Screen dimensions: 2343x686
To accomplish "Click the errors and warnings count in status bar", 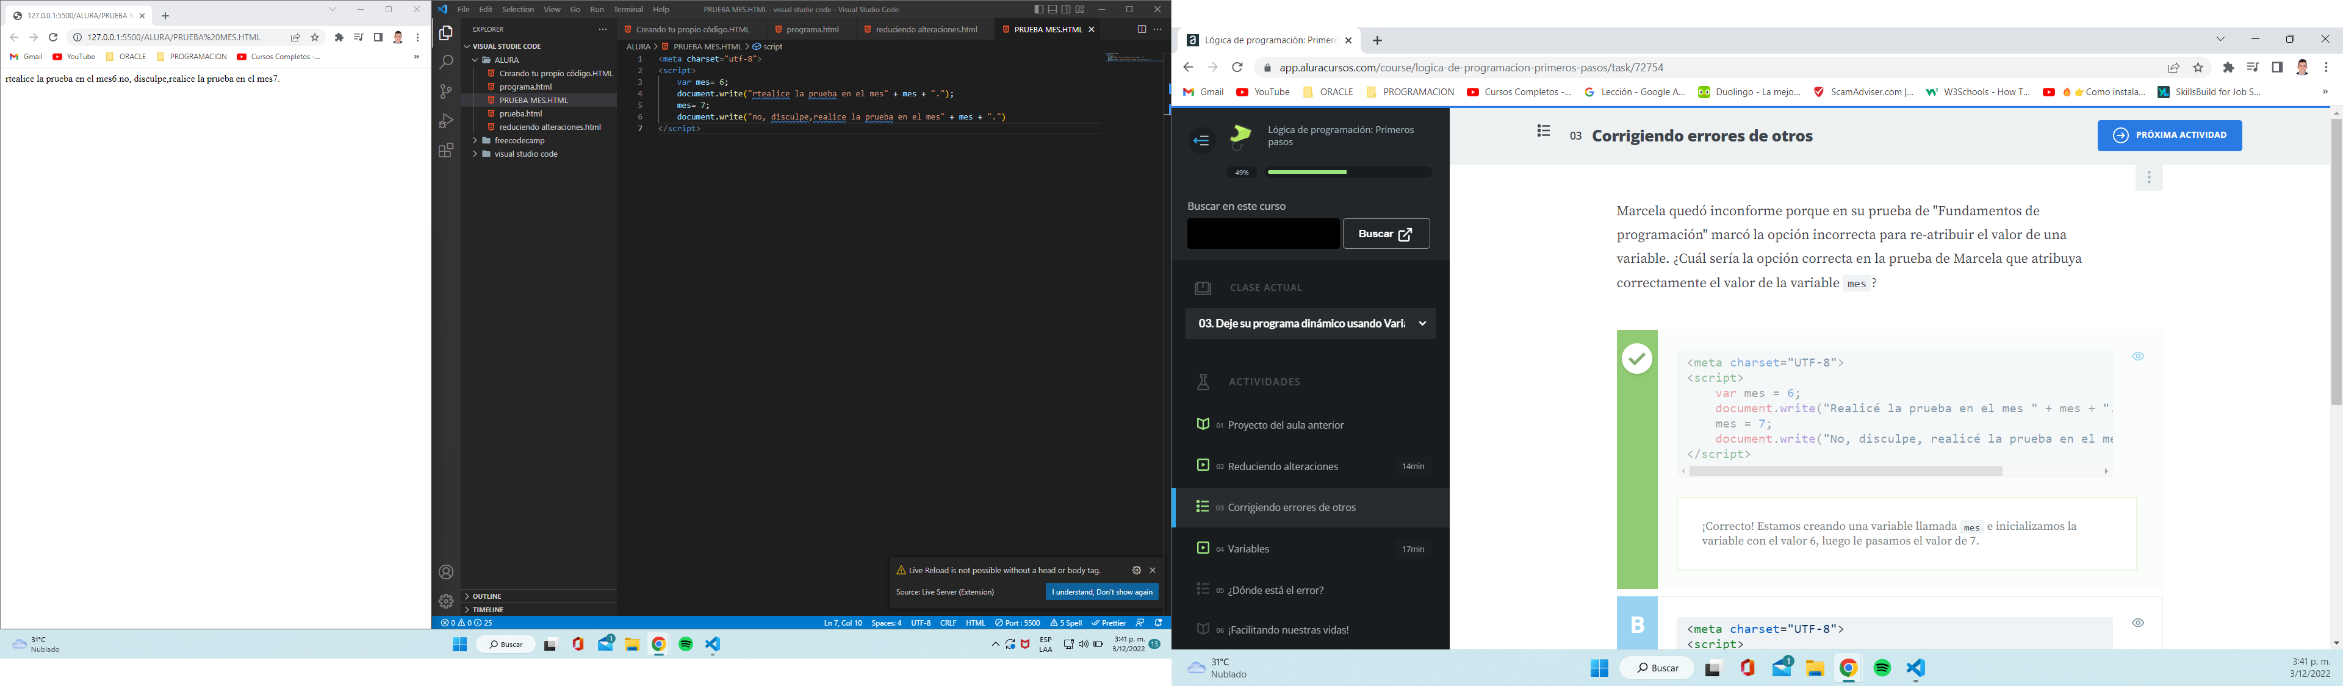I will click(x=467, y=623).
